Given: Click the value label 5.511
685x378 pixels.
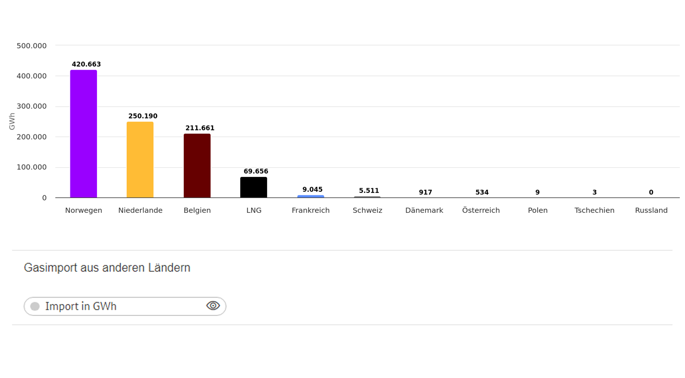Looking at the screenshot, I should 369,190.
